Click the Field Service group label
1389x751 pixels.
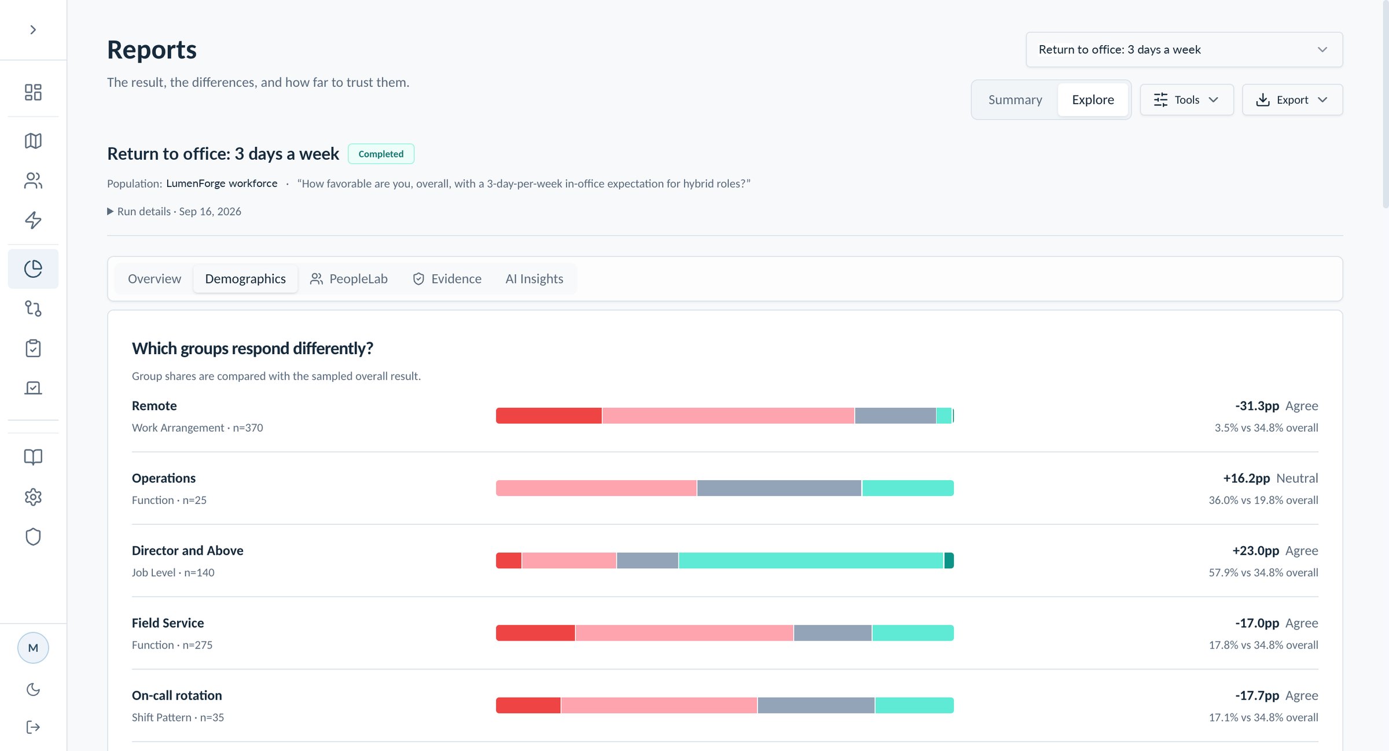point(168,623)
